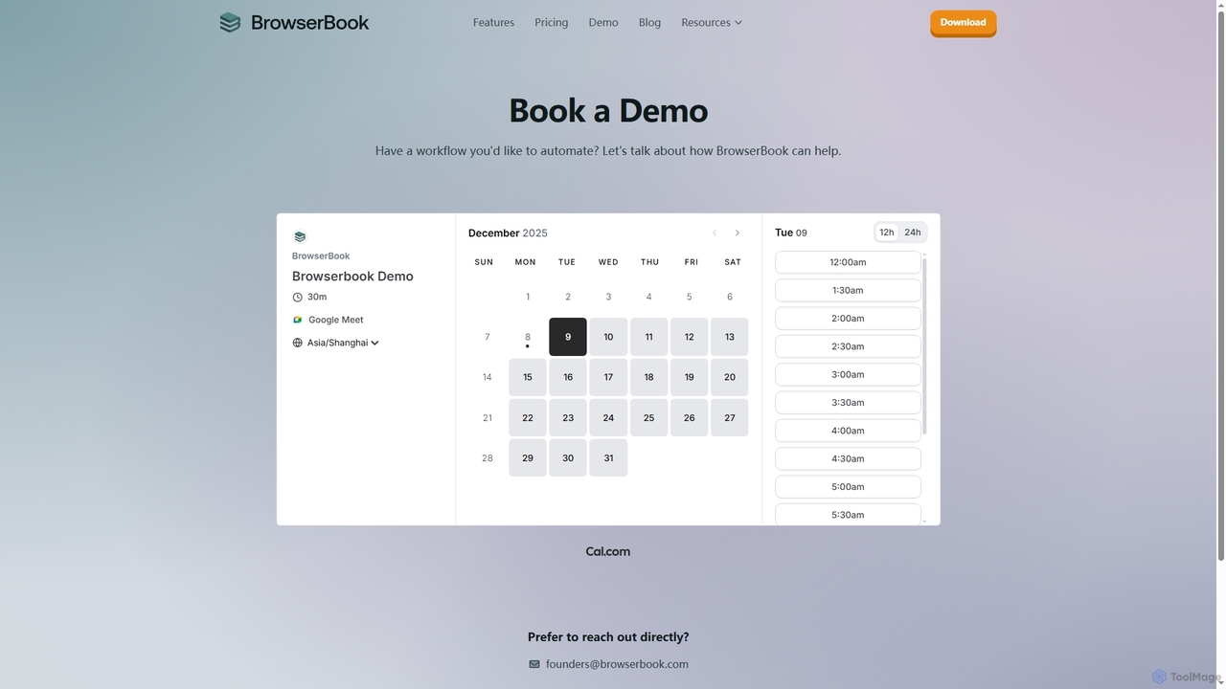Select December 30 in the calendar

tap(568, 458)
